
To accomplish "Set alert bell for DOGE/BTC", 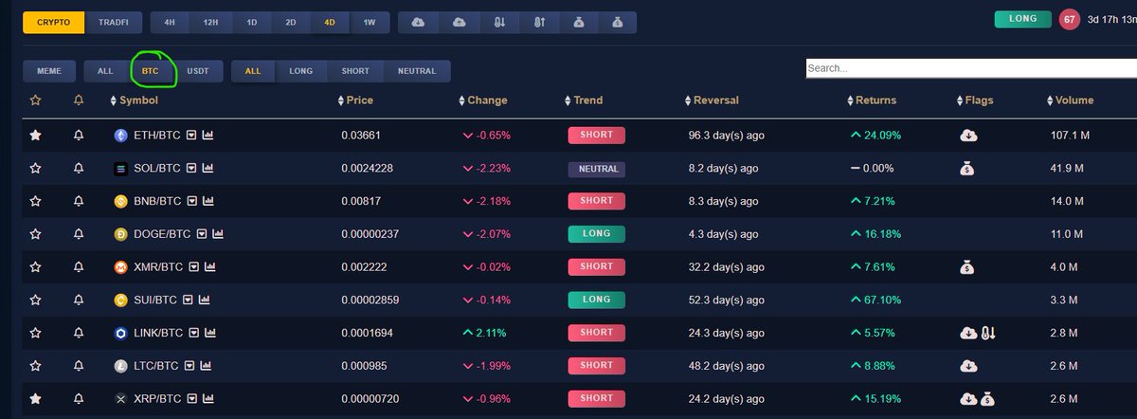I will pos(79,234).
